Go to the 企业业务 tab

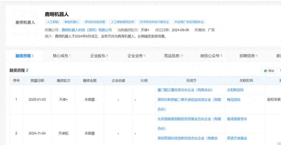coord(136,56)
